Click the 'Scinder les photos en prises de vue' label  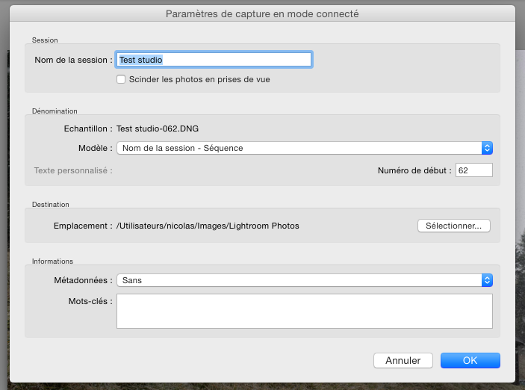[199, 79]
